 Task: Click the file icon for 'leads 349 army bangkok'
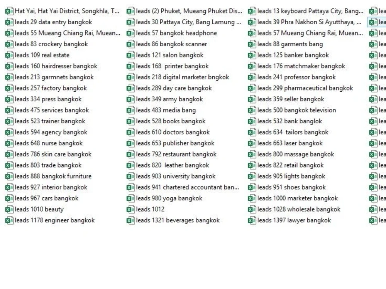point(130,99)
